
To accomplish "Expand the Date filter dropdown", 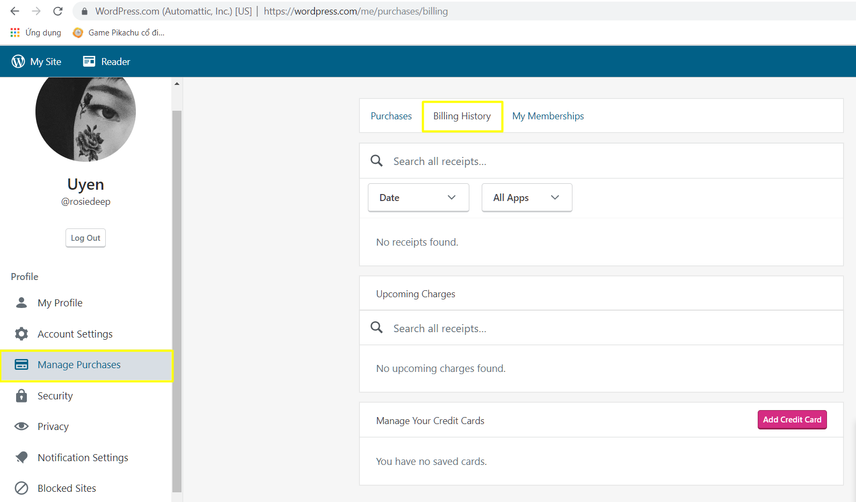I will point(418,197).
